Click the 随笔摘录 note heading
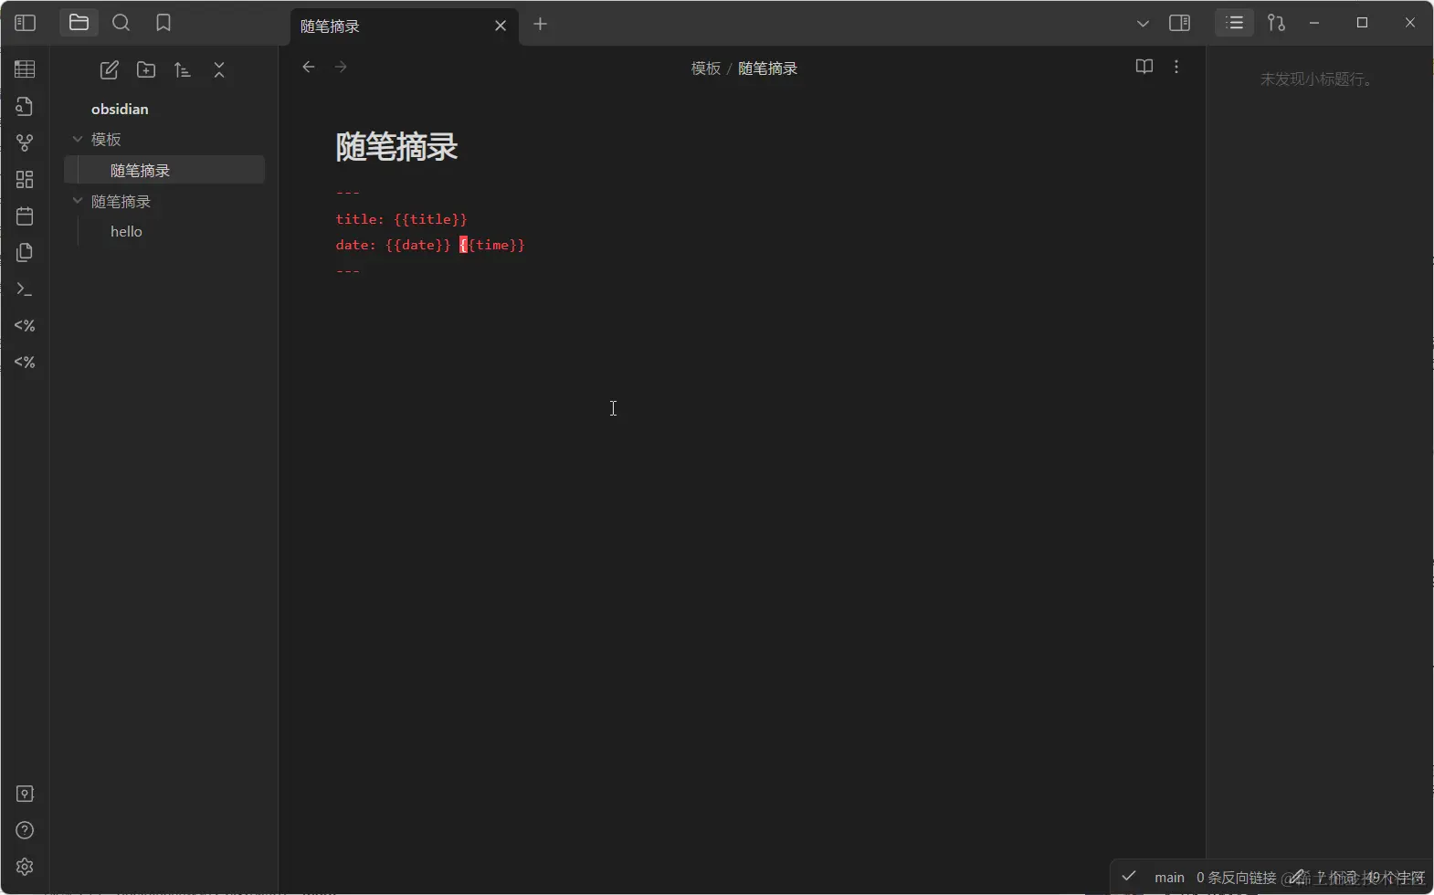 coord(396,147)
